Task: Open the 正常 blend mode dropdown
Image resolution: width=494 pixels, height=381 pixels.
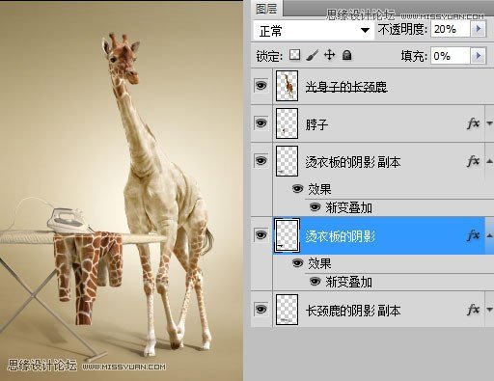Action: pyautogui.click(x=314, y=31)
